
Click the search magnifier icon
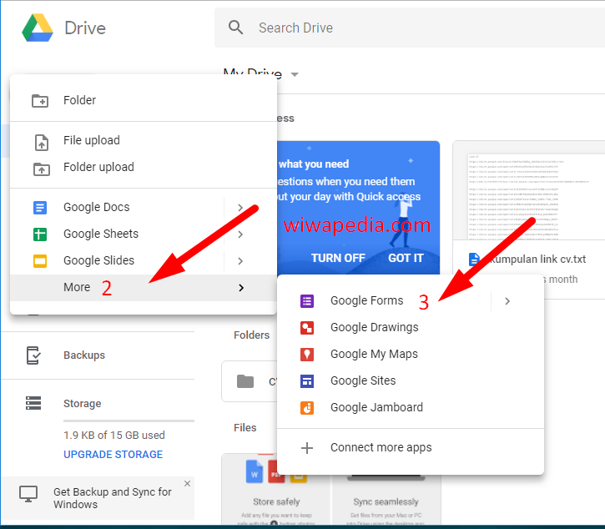[x=235, y=28]
